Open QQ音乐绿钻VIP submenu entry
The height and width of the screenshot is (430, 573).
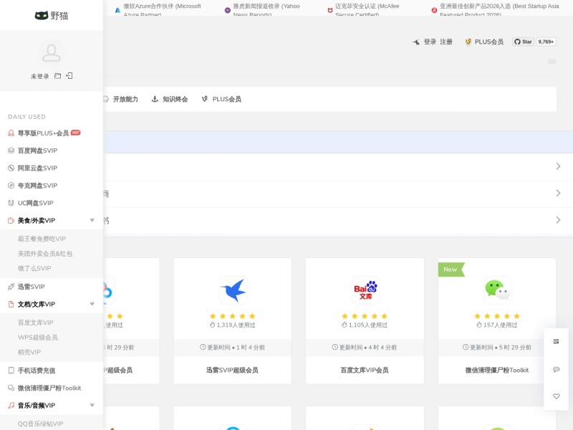(40, 424)
